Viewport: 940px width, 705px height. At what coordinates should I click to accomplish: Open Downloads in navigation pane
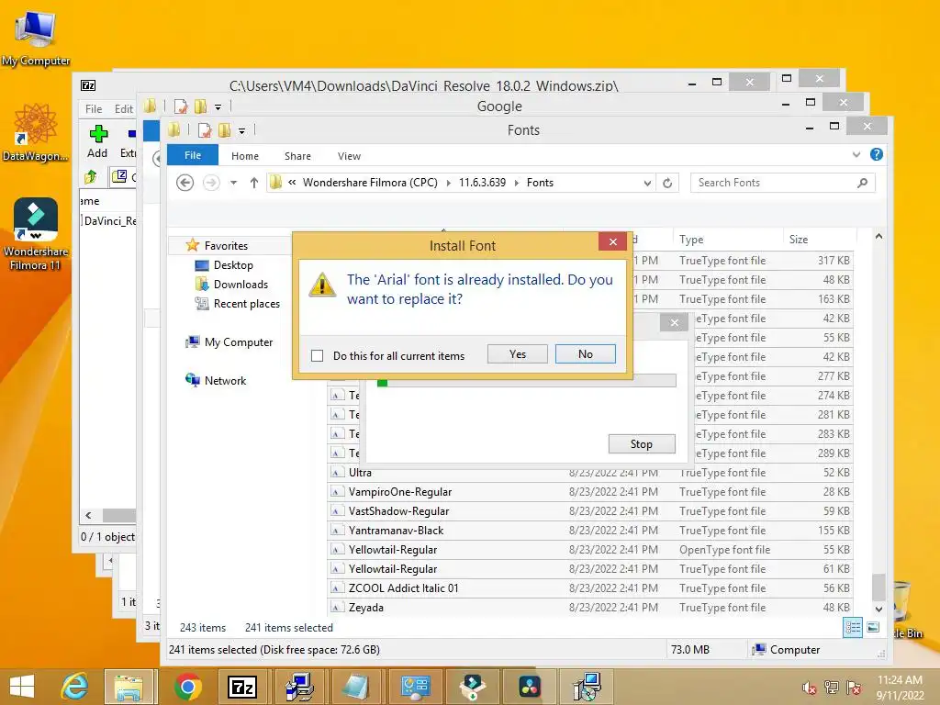241,285
